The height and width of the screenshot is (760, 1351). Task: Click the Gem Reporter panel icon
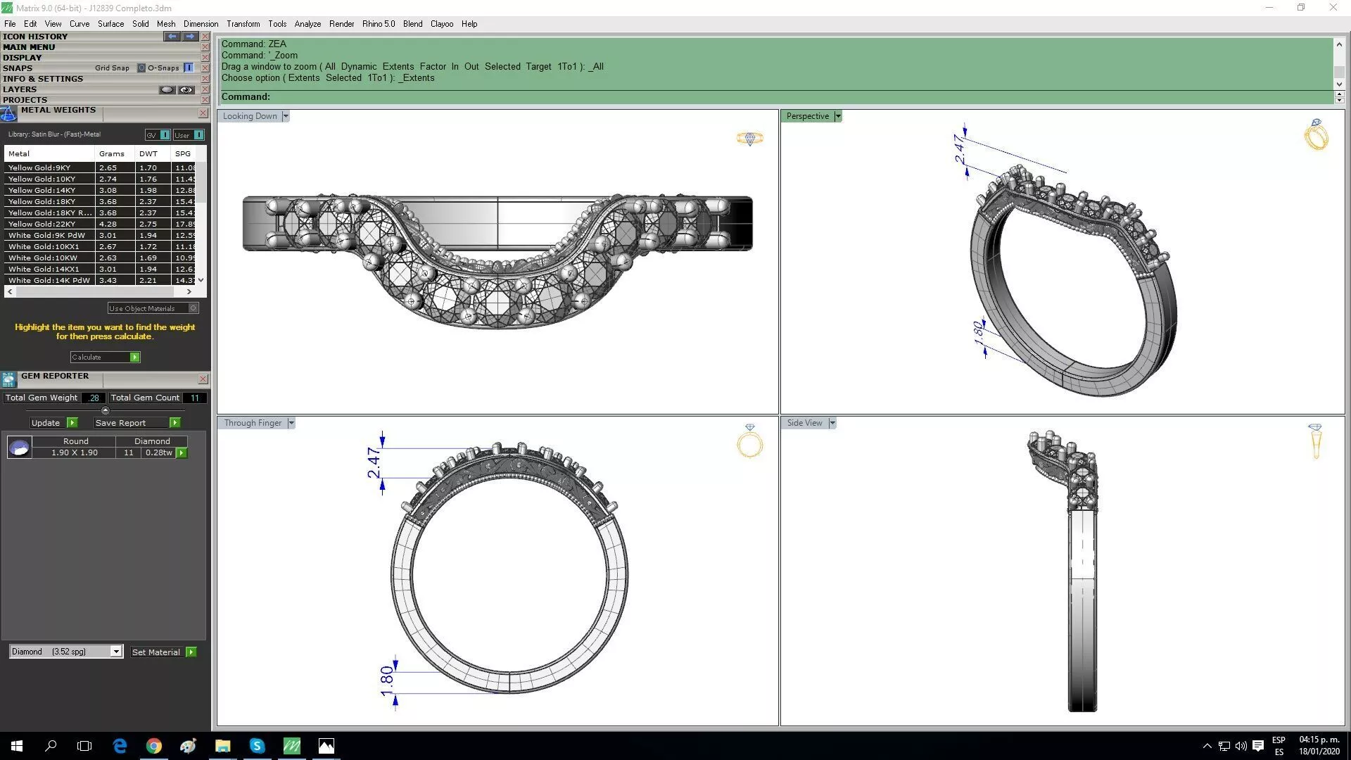click(x=8, y=380)
